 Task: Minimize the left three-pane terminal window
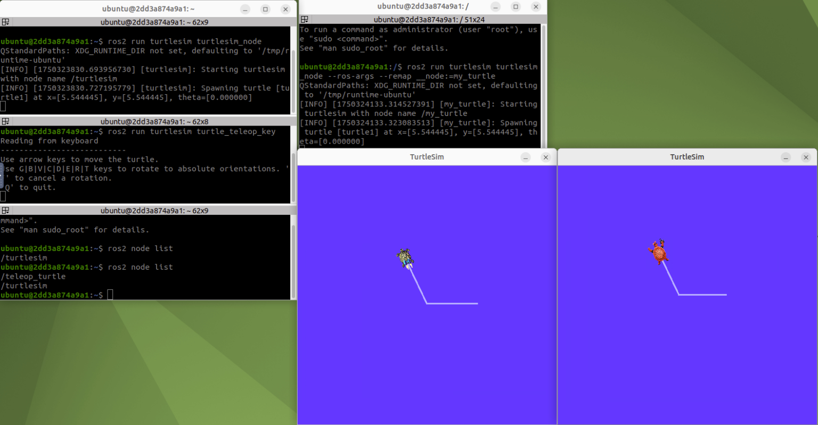[245, 9]
